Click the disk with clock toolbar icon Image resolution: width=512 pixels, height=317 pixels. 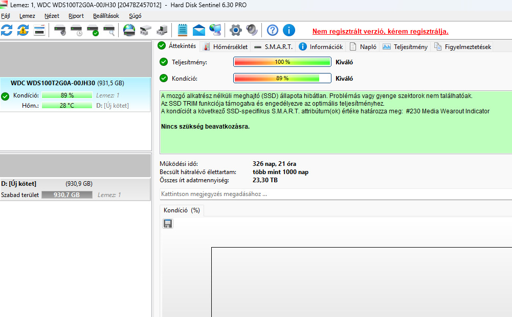click(76, 30)
